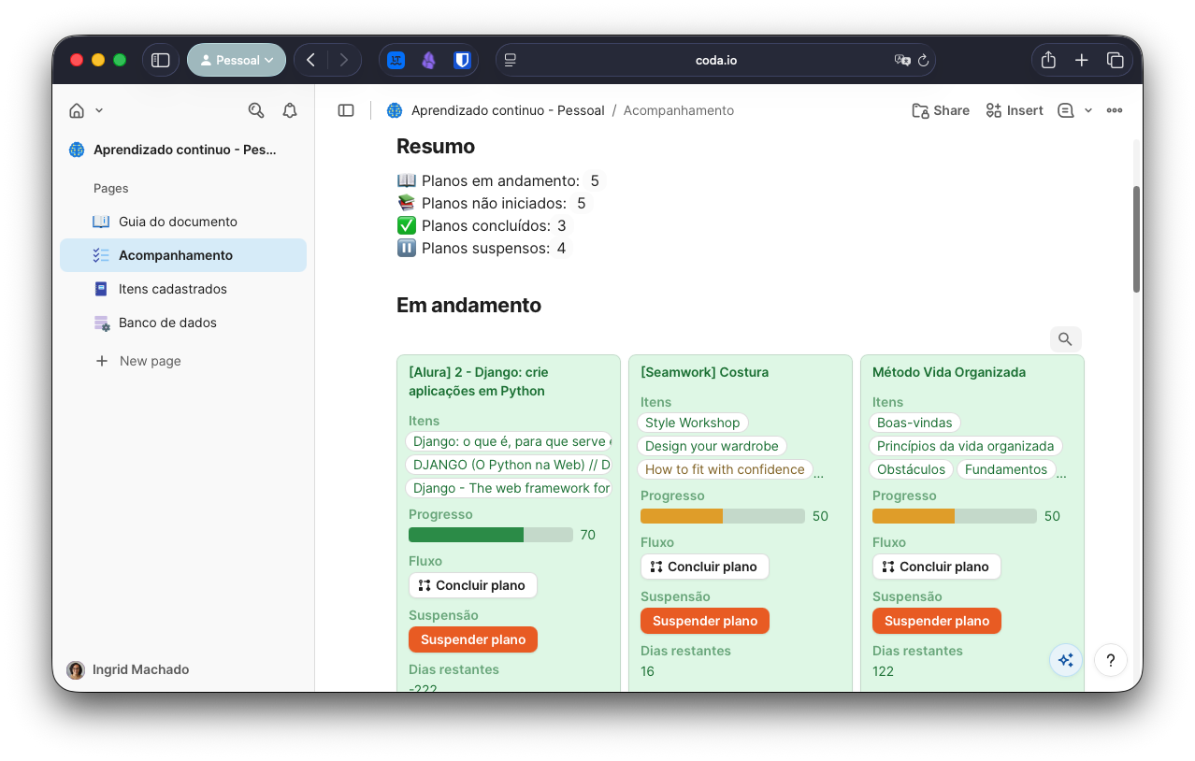Screen dimensions: 1195x761
Task: Expand the Pessoal profile dropdown
Action: pos(237,60)
